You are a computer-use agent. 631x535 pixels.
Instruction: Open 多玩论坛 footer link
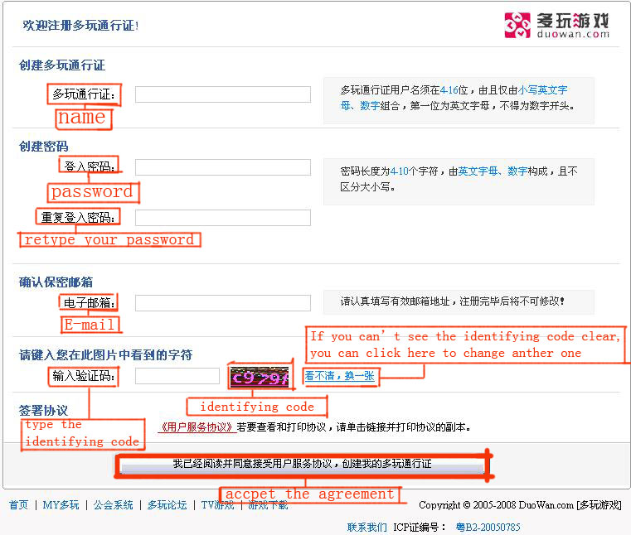point(167,505)
